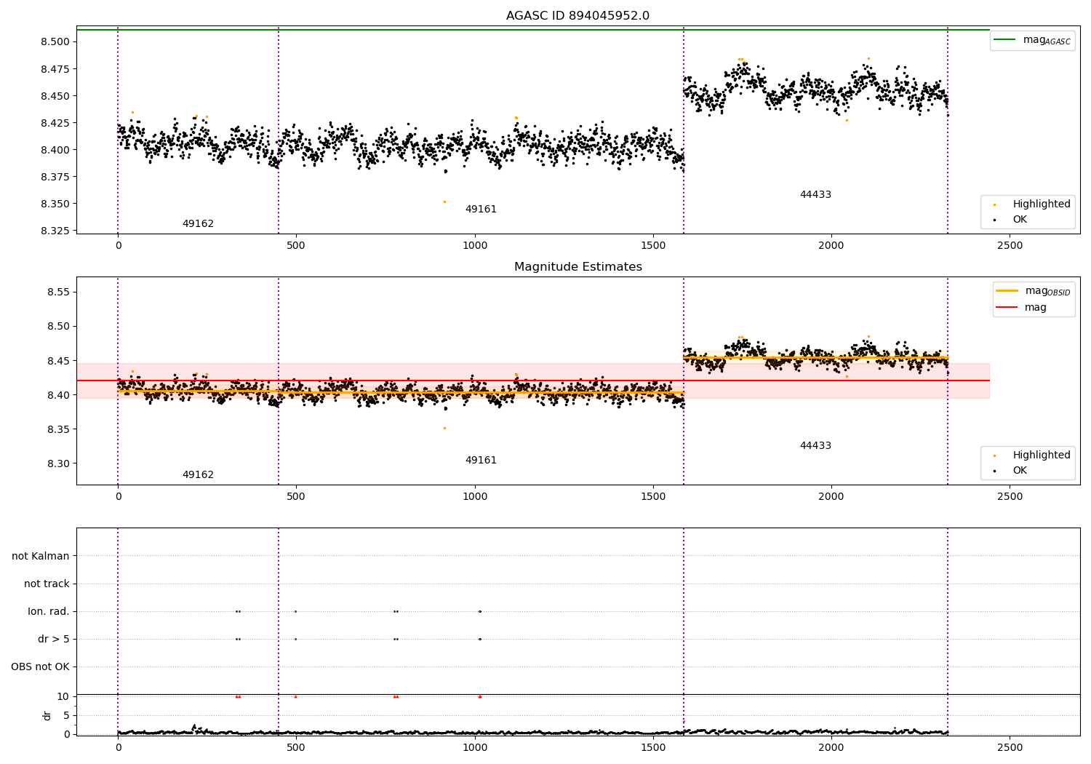The height and width of the screenshot is (764, 1091).
Task: Click the '8.500' y-tick in the top plot
Action: point(55,41)
